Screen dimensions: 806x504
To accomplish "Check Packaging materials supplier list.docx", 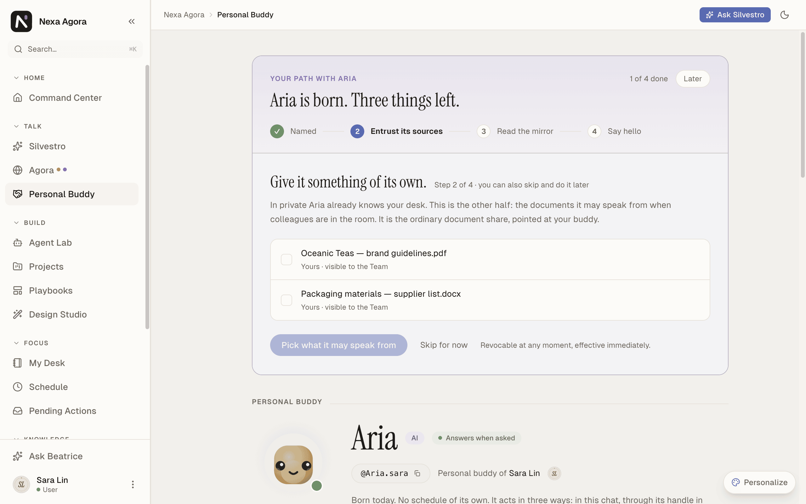I will (287, 300).
